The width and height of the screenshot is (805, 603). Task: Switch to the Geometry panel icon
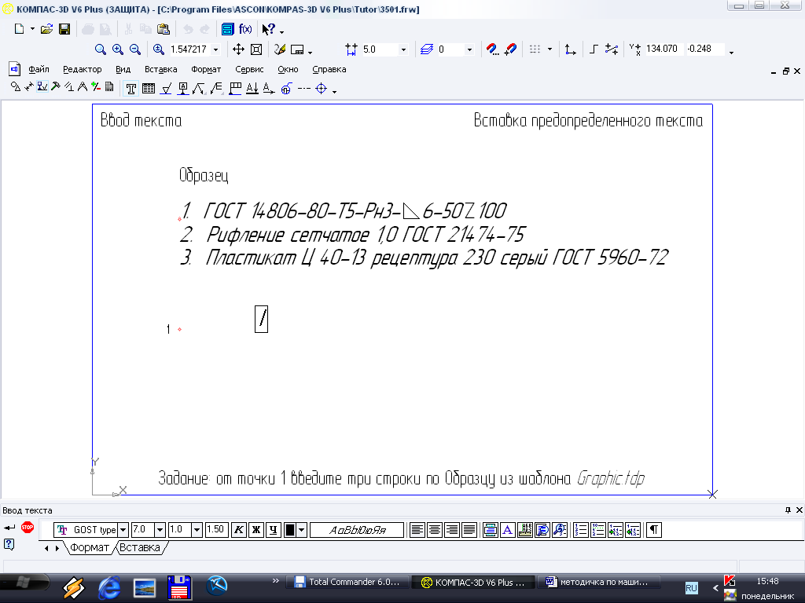pyautogui.click(x=16, y=86)
